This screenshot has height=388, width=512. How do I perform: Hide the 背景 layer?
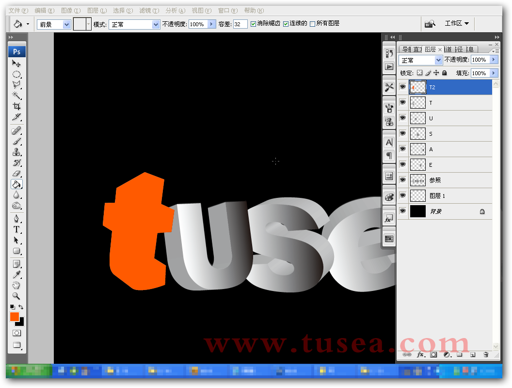click(x=403, y=211)
